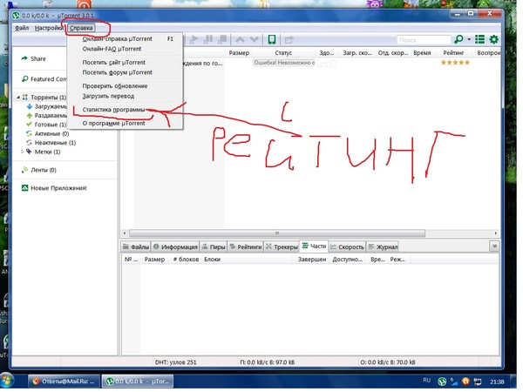Open Новые Приложения! in sidebar
This screenshot has width=523, height=392.
click(58, 188)
